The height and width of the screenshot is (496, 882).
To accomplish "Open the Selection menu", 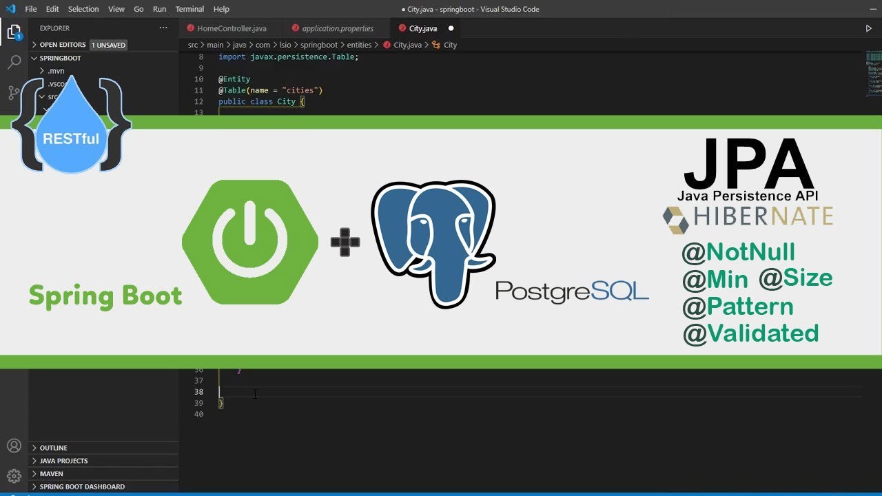I will coord(83,9).
